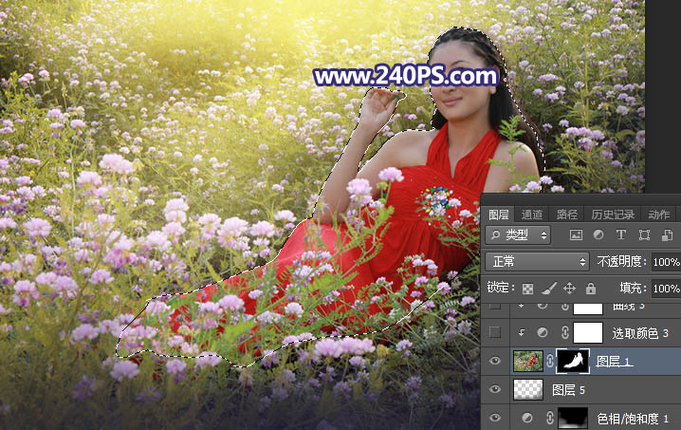This screenshot has height=430, width=681.
Task: Switch to the 通道 tab
Action: (x=531, y=215)
